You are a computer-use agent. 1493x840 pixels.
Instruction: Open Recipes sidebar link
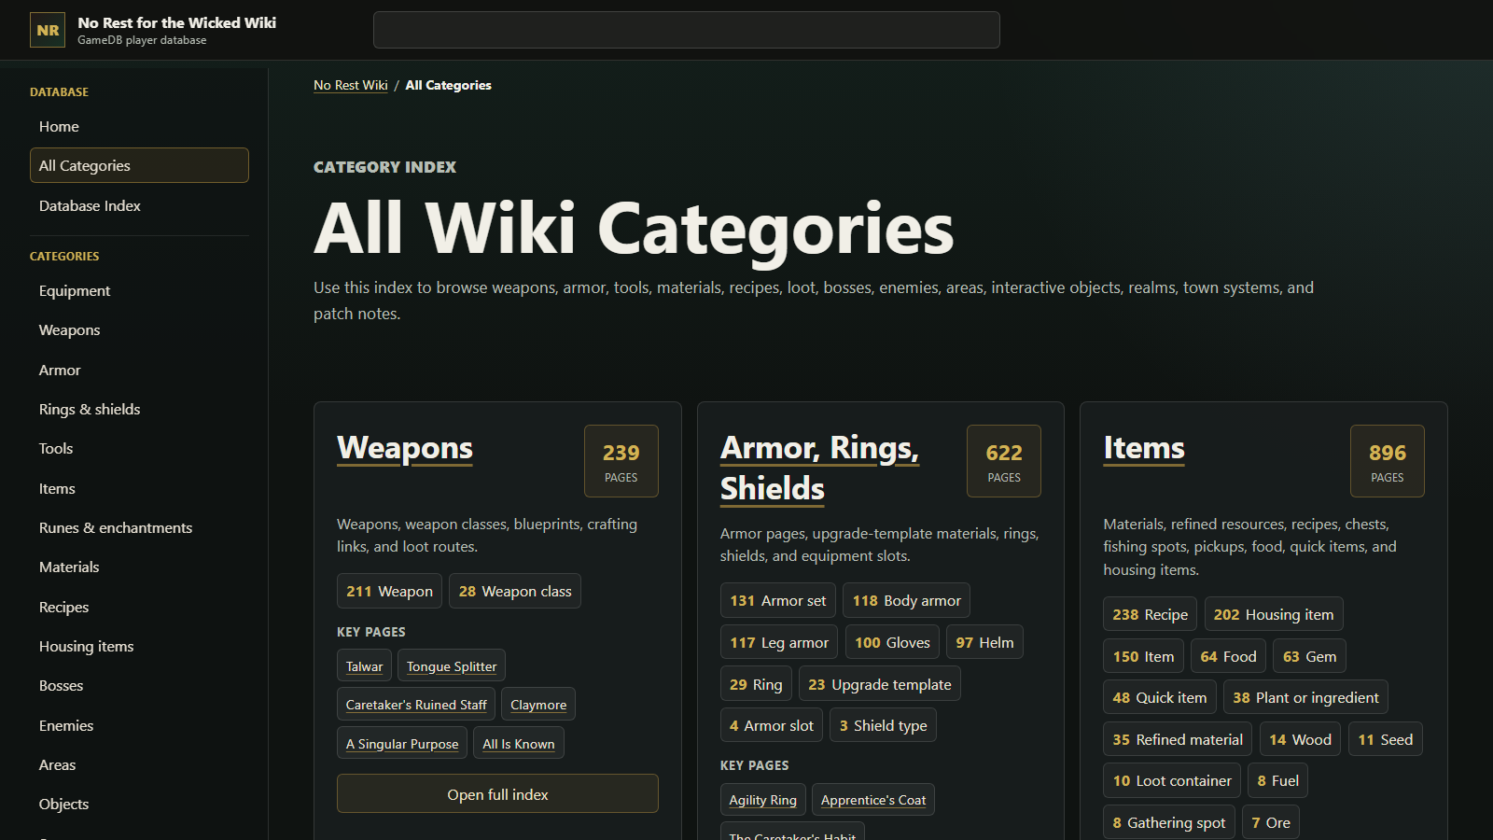(139, 607)
